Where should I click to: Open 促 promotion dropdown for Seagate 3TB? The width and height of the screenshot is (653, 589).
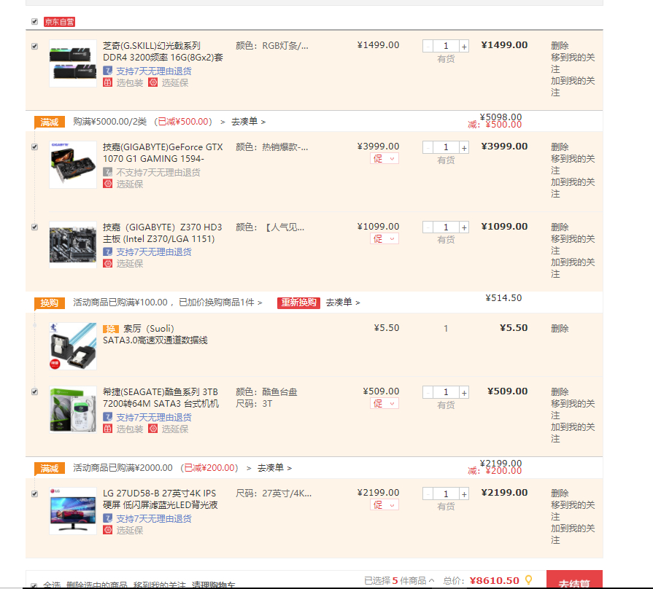pos(385,404)
